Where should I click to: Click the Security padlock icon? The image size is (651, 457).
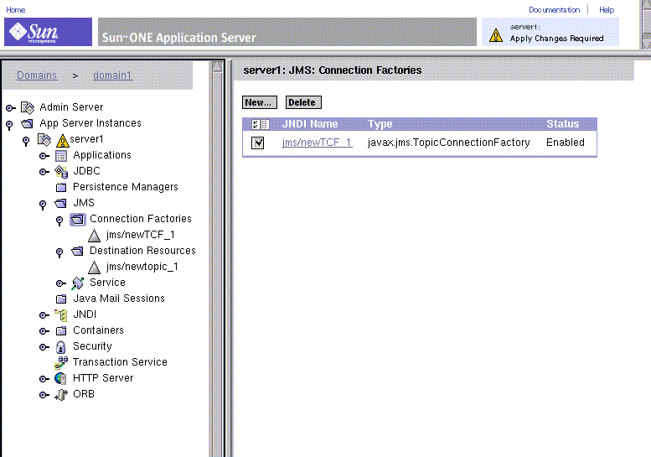60,347
